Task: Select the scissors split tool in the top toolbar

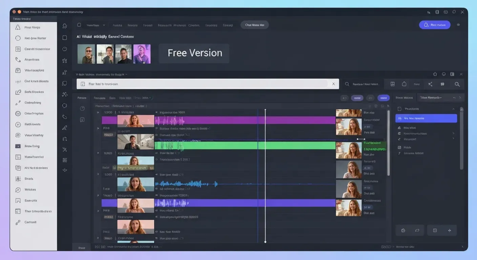Action: click(430, 84)
